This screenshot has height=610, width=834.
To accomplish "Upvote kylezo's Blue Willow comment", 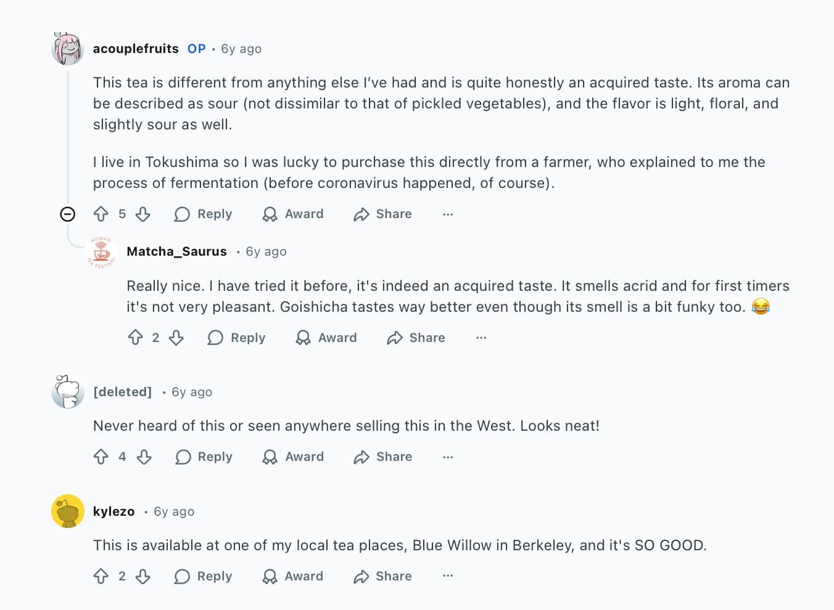I will 101,576.
